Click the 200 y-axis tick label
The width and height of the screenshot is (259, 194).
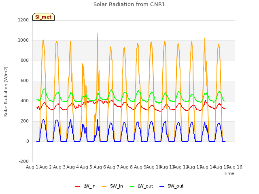25,121
